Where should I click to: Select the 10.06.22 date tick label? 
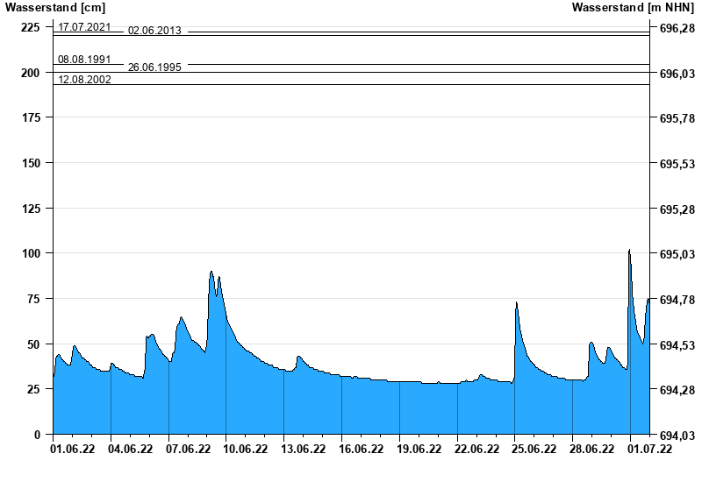point(246,450)
